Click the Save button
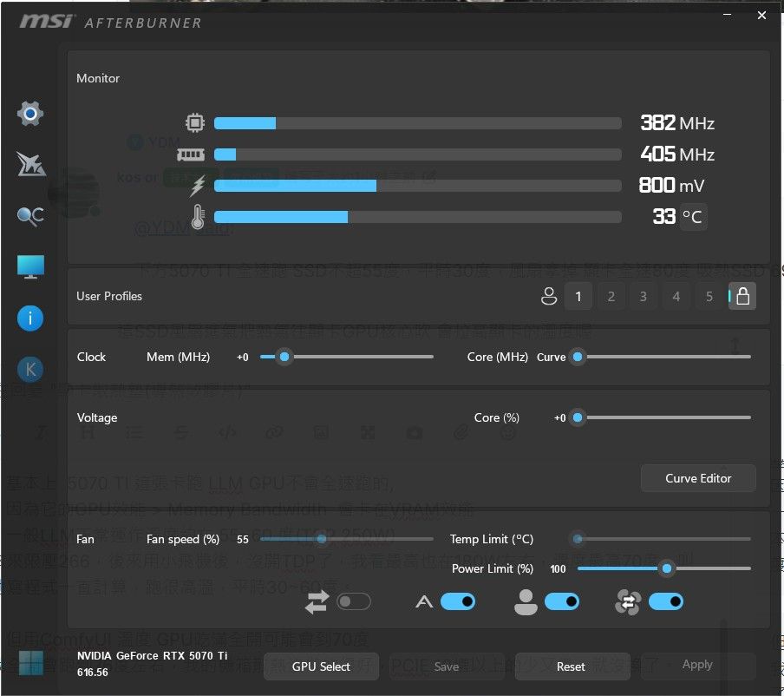This screenshot has width=784, height=696. coord(447,666)
